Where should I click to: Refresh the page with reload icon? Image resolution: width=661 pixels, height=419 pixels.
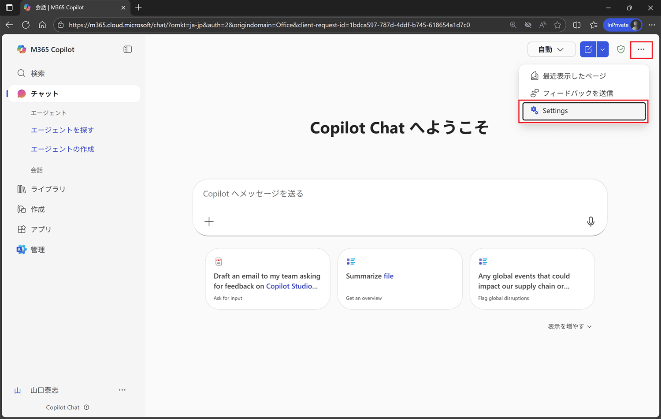(26, 25)
